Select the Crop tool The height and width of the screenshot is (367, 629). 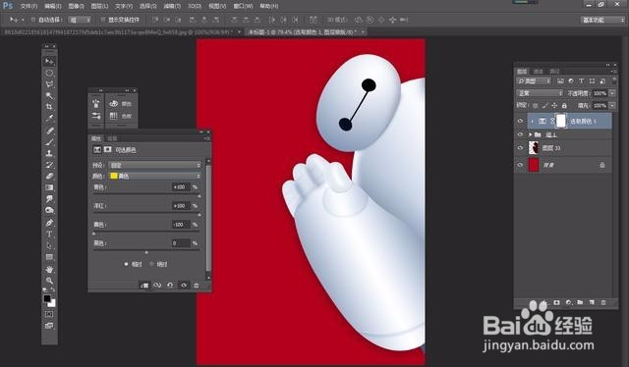tap(49, 107)
